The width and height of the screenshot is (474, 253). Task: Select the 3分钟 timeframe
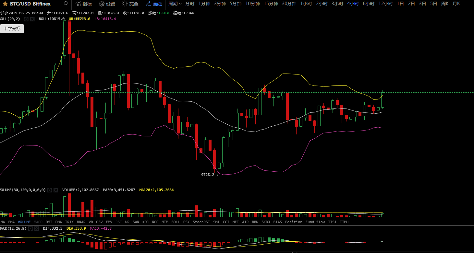coord(220,4)
